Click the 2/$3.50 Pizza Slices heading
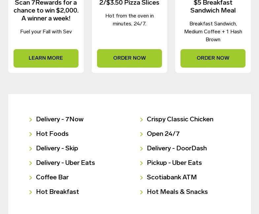Viewport: 259px width, 214px height. pos(129,3)
